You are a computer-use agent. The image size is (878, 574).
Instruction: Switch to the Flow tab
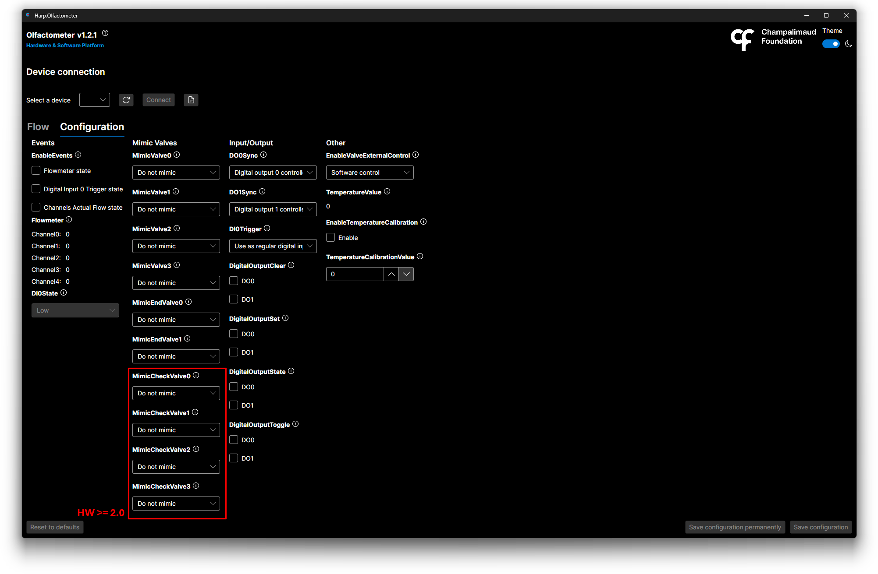point(38,127)
